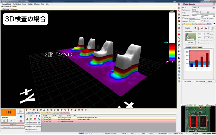Toggle the Use 3D Inspect checkbox
The height and width of the screenshot is (135, 216).
point(202,18)
